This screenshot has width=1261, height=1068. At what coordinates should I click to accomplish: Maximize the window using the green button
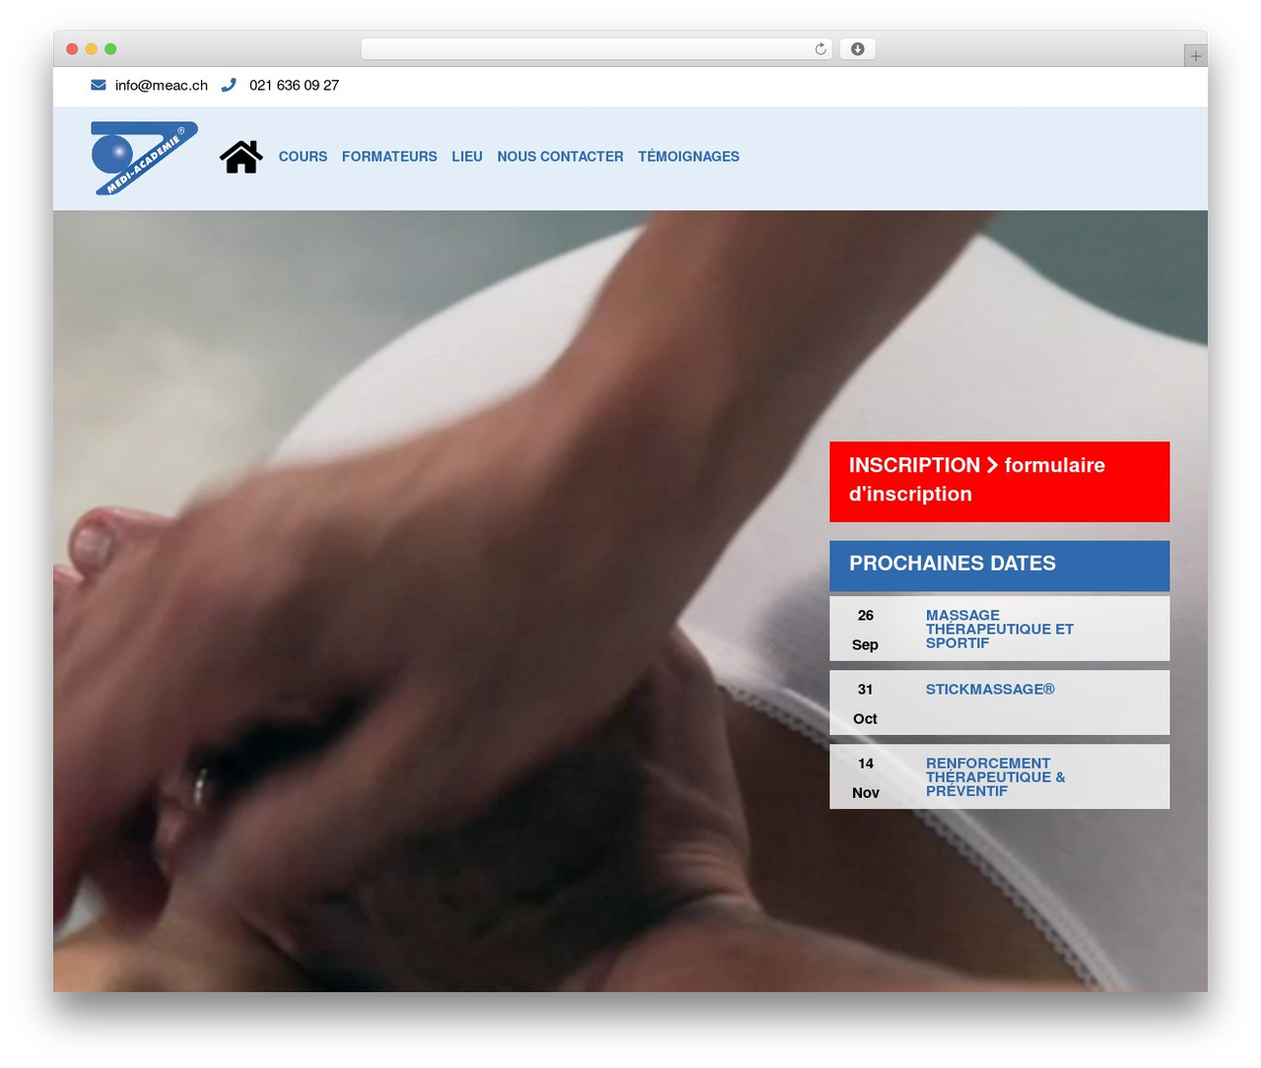(110, 49)
